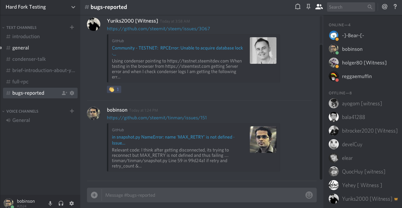Deafen using the headphones icon
Viewport: 402px width, 208px height.
pos(61,203)
